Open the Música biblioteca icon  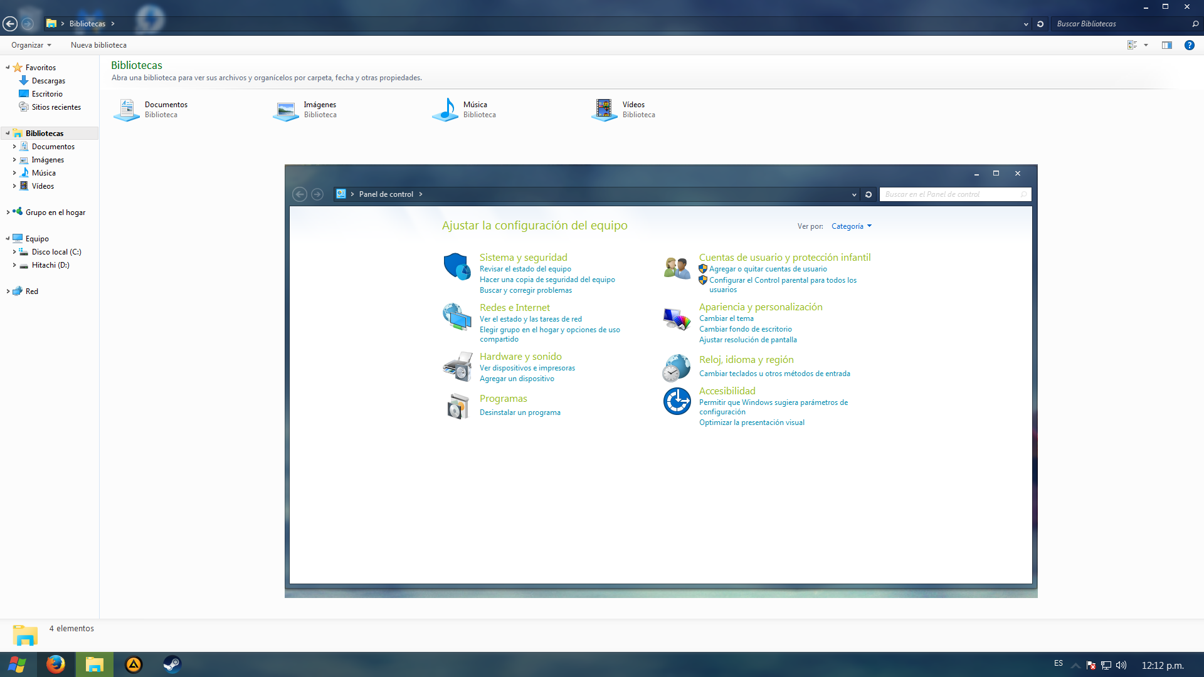tap(446, 110)
